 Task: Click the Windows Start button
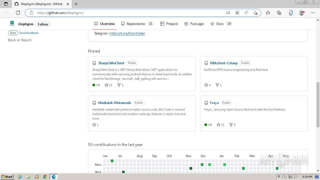pos(7,176)
